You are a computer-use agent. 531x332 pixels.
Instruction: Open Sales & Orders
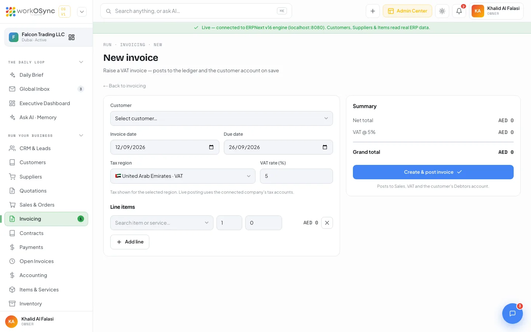(46, 205)
